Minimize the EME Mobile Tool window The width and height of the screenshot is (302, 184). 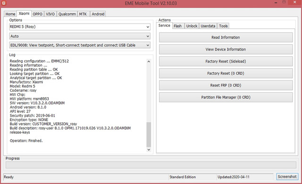click(x=276, y=3)
